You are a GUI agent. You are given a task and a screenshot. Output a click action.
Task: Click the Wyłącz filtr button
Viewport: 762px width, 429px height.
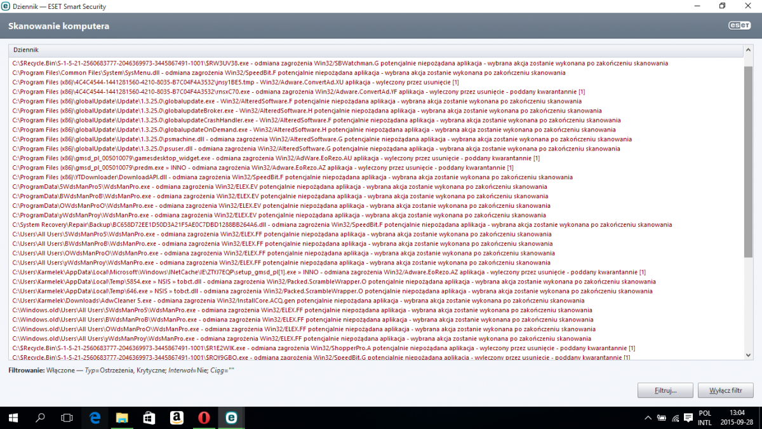[725, 390]
